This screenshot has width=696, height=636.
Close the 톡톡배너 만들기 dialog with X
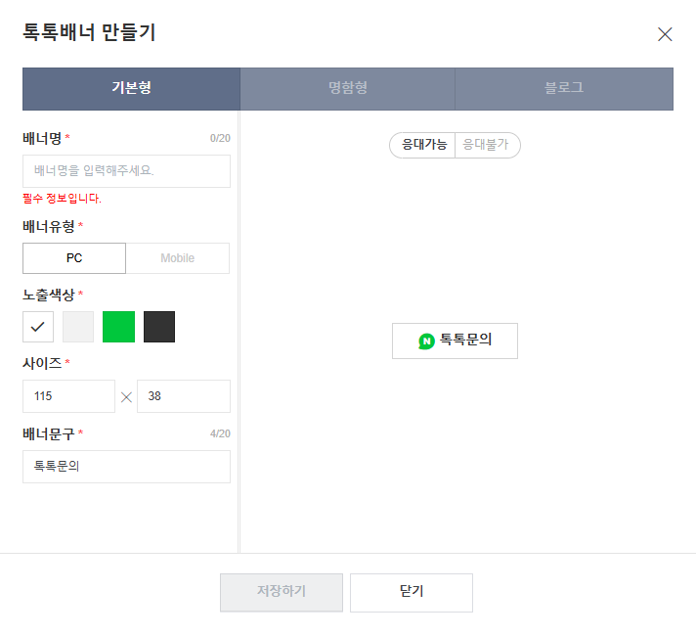(x=665, y=34)
